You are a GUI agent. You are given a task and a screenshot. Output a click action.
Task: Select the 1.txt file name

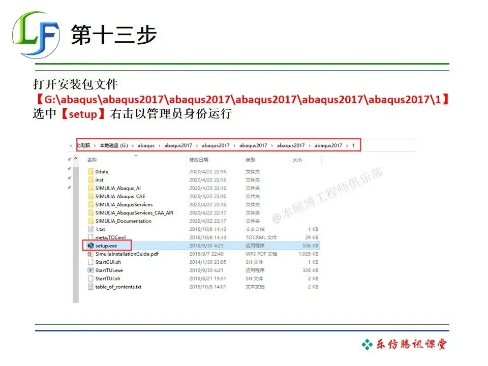(x=100, y=229)
